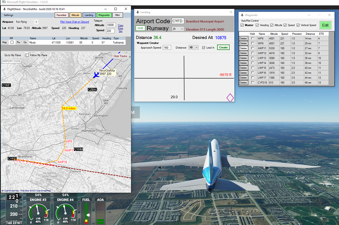Click the Airport Code CYFD field
The width and height of the screenshot is (339, 225).
point(178,21)
